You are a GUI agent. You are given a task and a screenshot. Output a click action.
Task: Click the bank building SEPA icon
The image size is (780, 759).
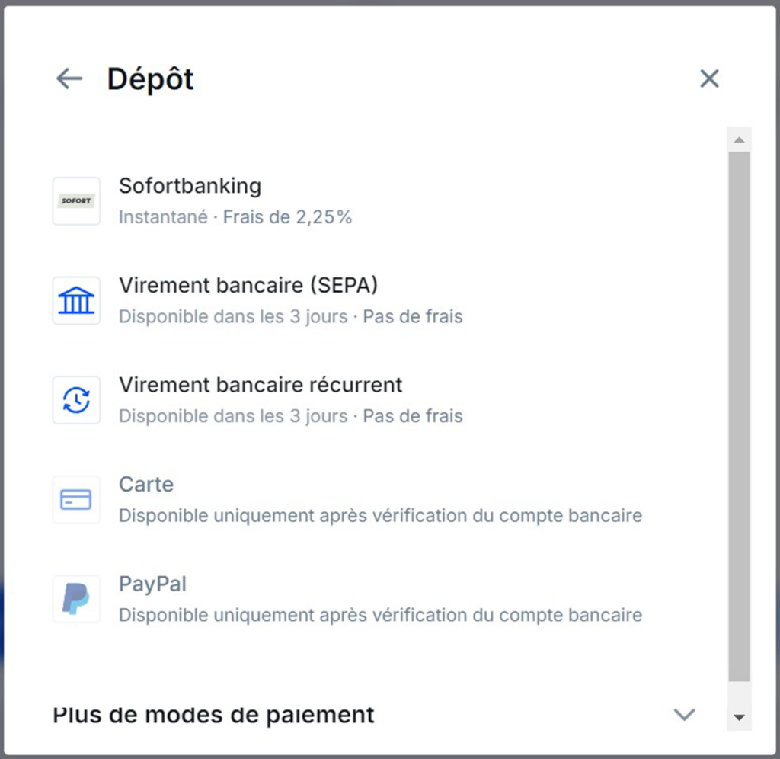coord(76,300)
